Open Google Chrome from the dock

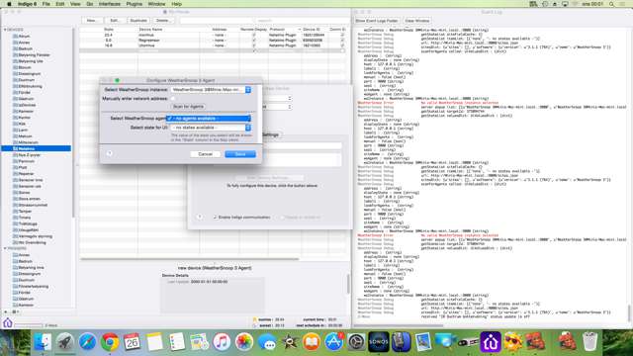point(110,342)
